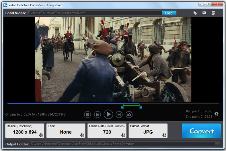
Task: Stop video playback
Action: click(87, 114)
